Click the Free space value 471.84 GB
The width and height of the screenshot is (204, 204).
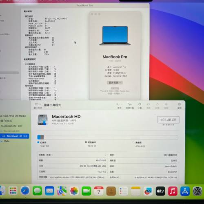pyautogui.click(x=140, y=146)
